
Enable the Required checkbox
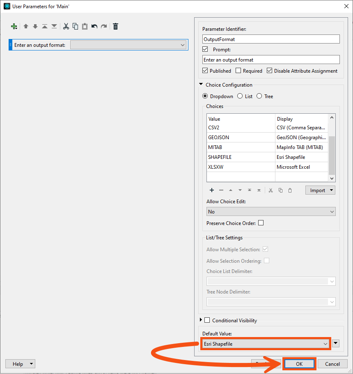coord(238,71)
